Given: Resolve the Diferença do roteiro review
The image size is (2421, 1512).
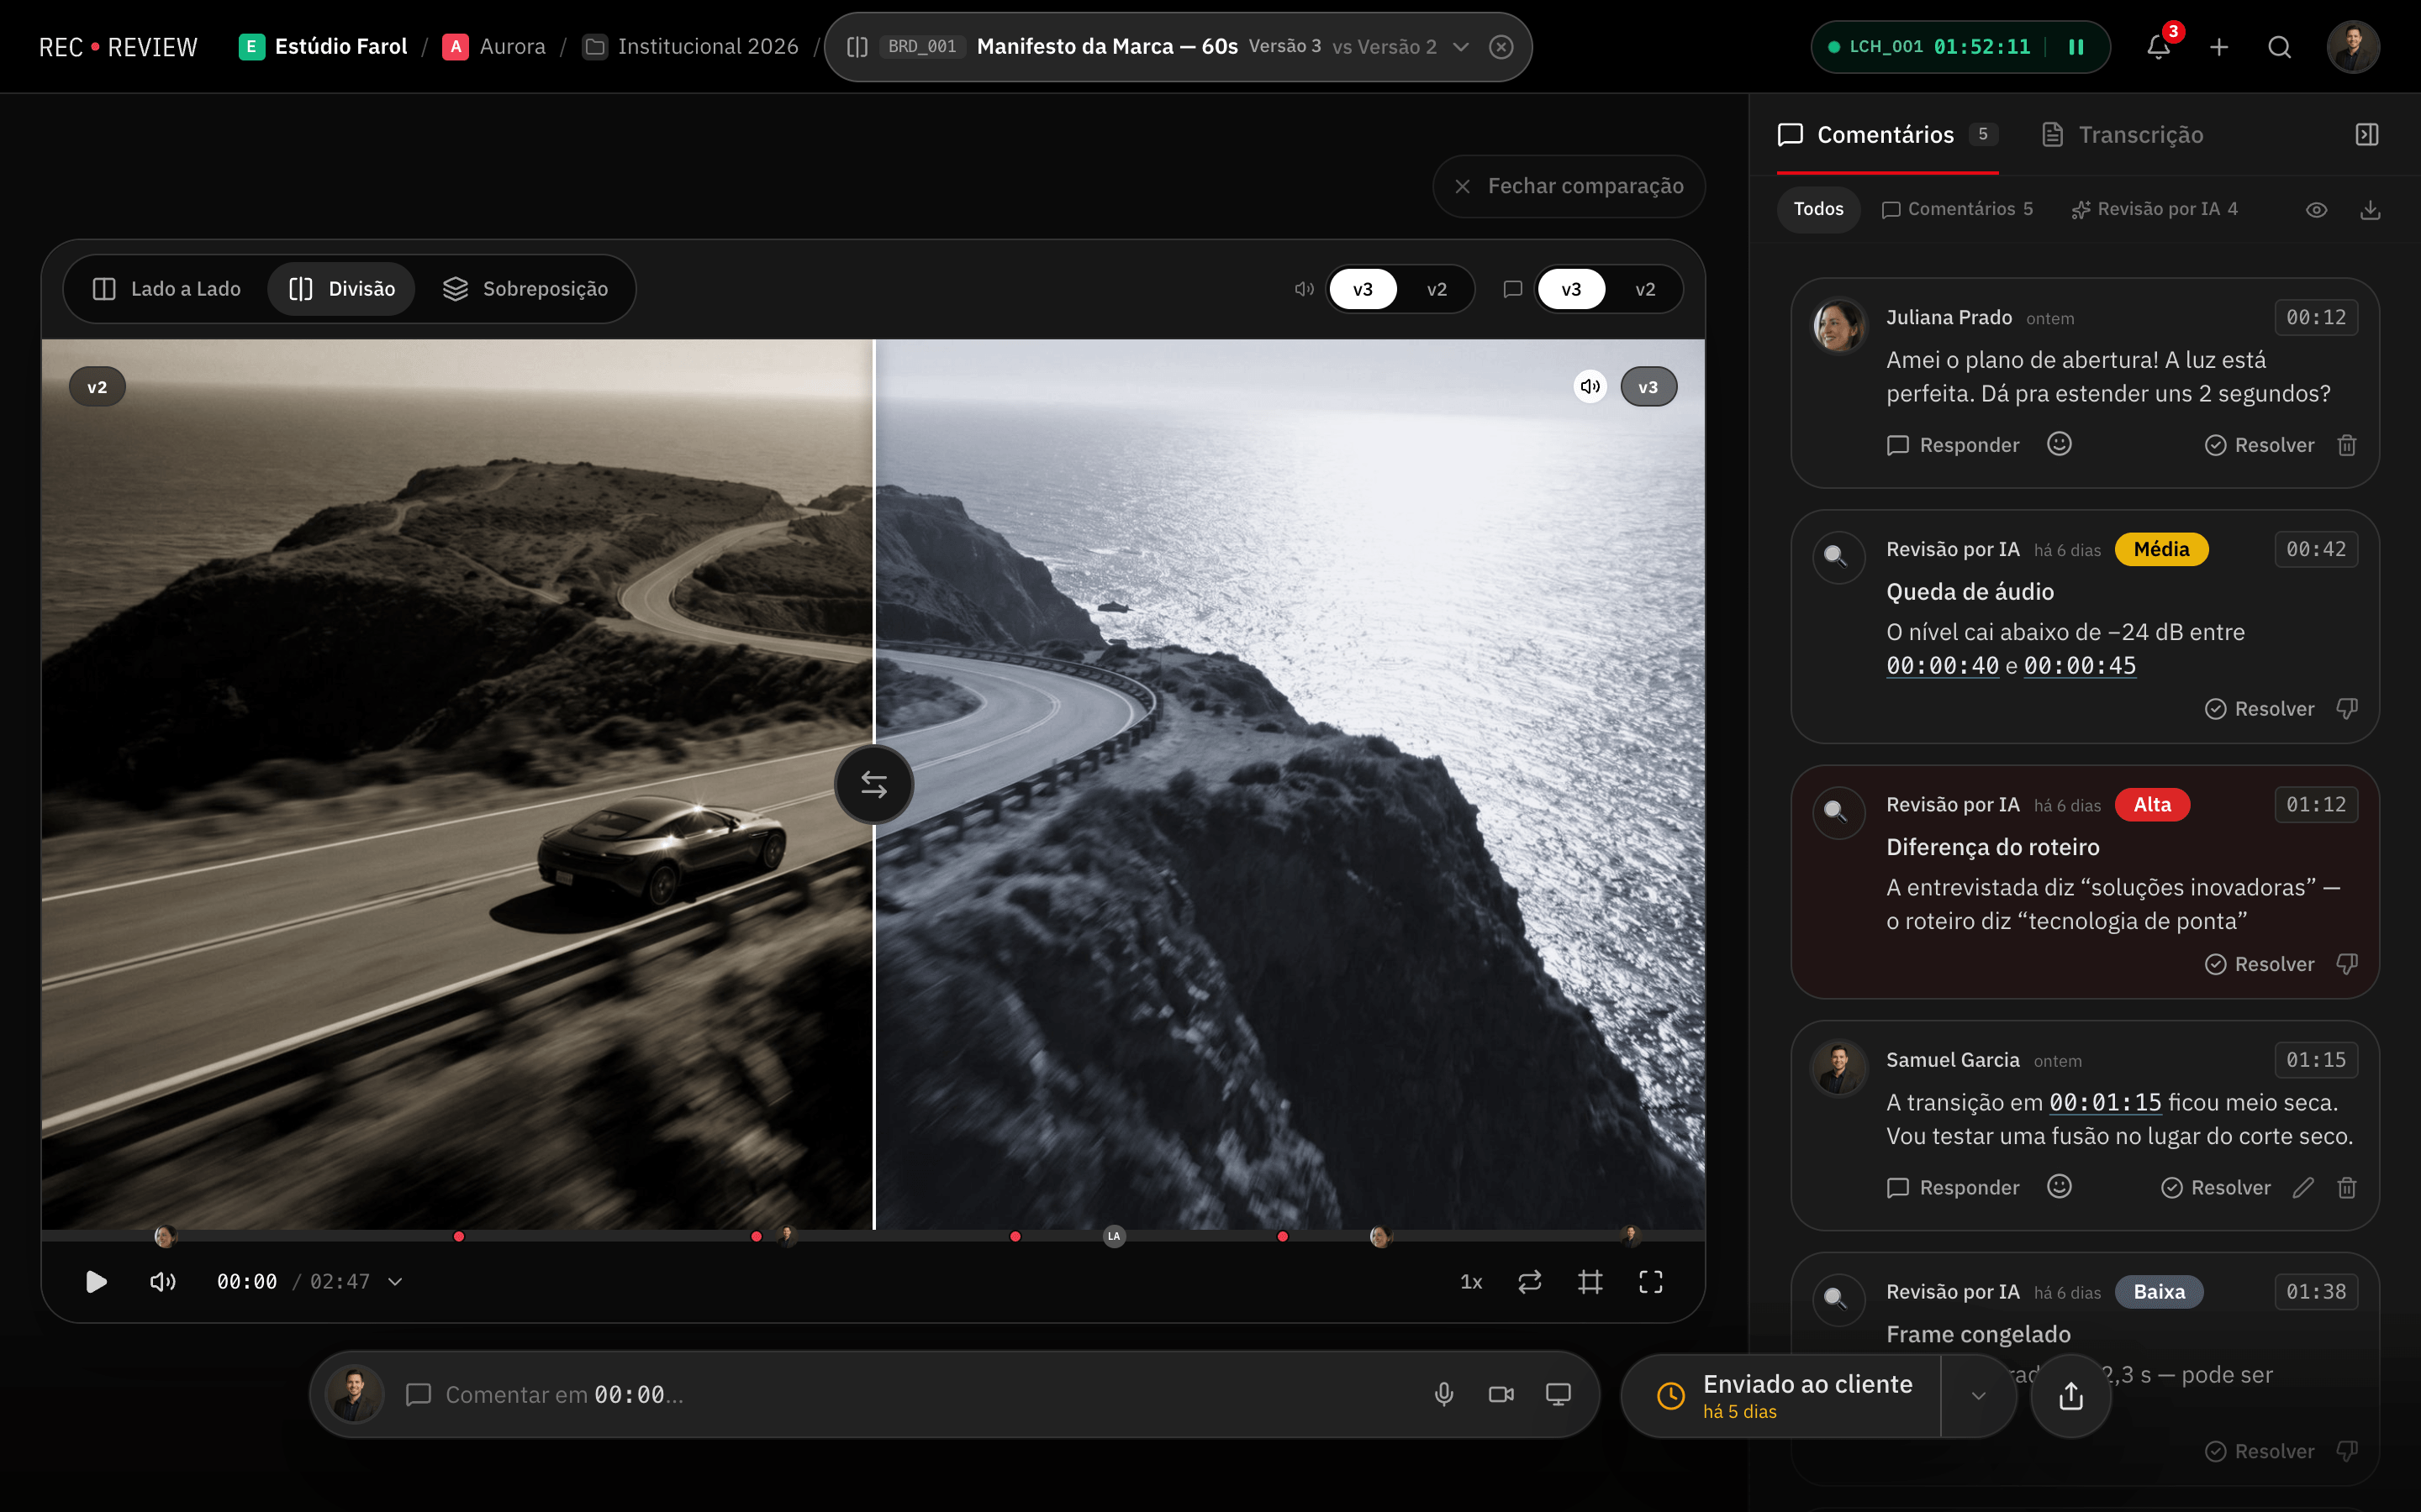Looking at the screenshot, I should point(2259,964).
